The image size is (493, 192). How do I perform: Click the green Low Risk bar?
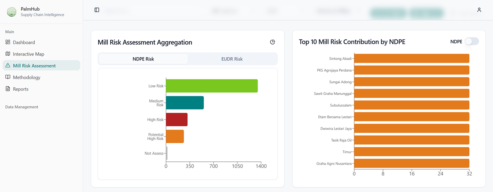coord(212,86)
